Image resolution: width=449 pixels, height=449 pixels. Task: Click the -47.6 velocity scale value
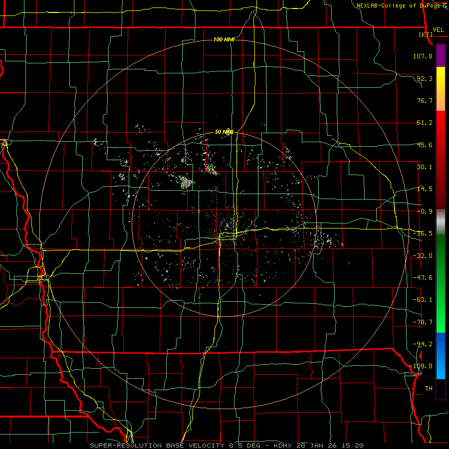pos(423,277)
